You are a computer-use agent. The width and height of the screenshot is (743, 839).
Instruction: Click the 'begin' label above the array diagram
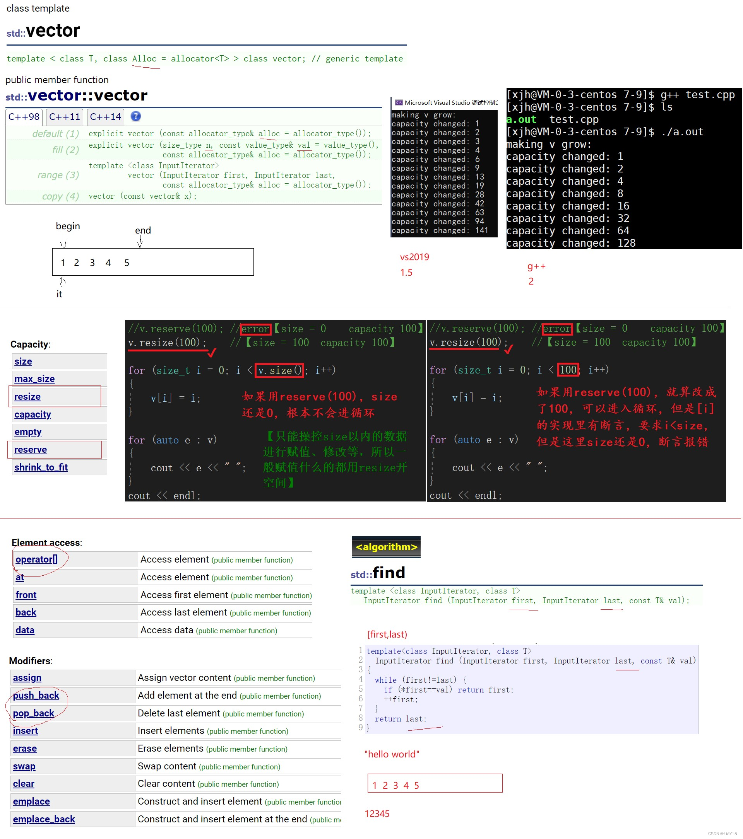click(x=68, y=226)
